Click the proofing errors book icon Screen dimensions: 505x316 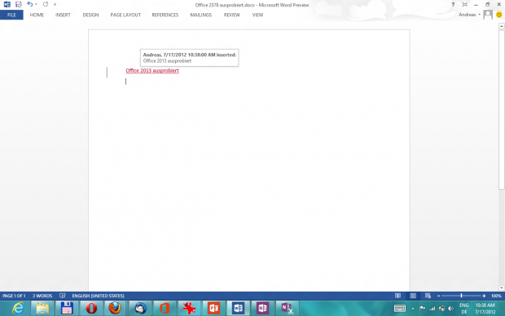click(63, 296)
